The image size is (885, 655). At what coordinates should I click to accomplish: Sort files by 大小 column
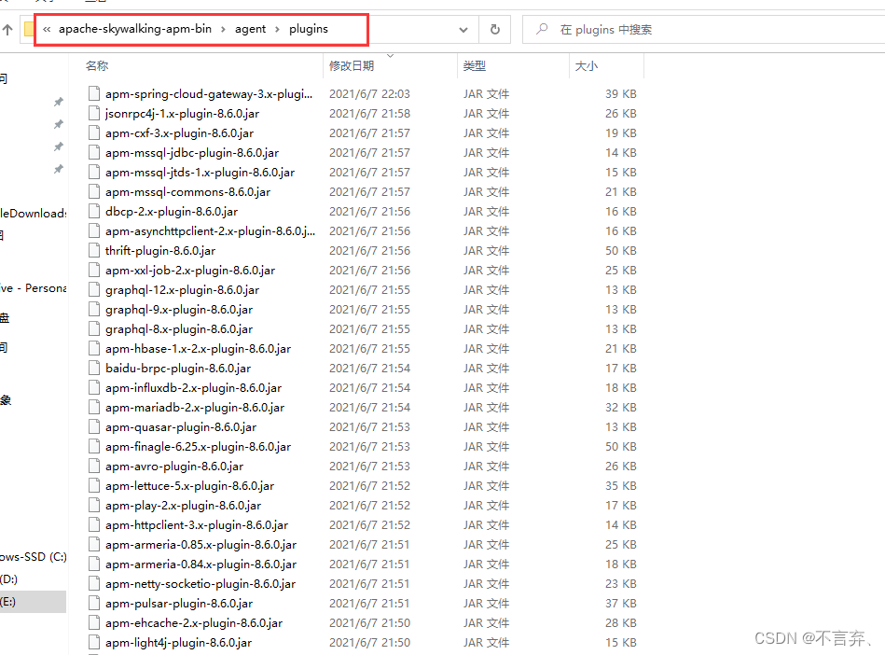pos(586,66)
